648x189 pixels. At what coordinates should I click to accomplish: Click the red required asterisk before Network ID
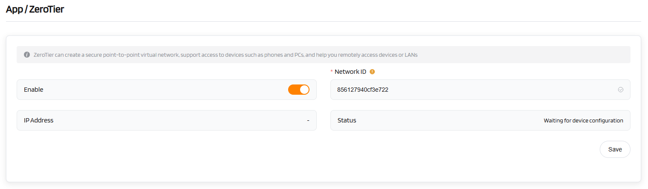[332, 72]
